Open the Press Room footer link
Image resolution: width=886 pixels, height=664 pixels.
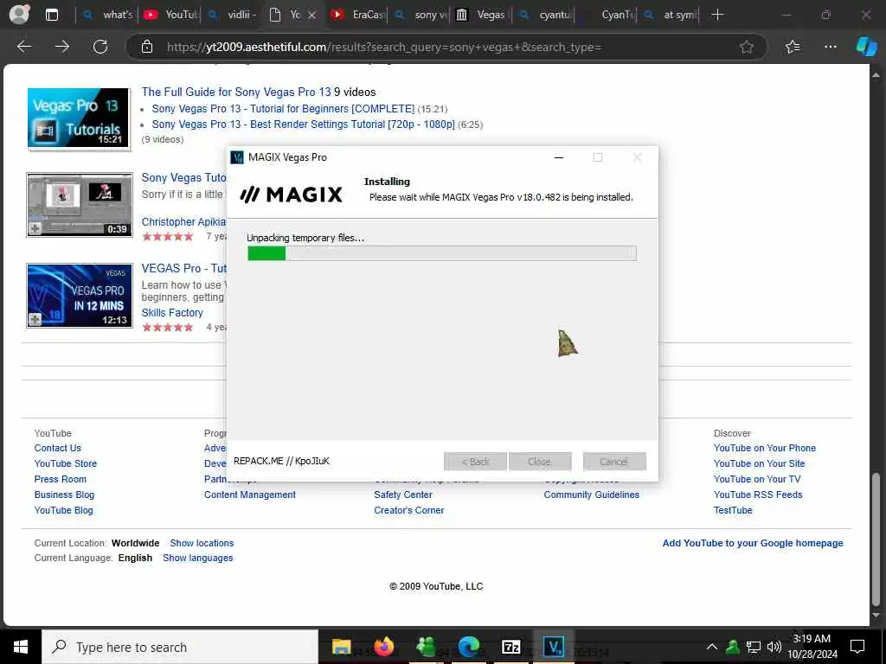pos(61,479)
